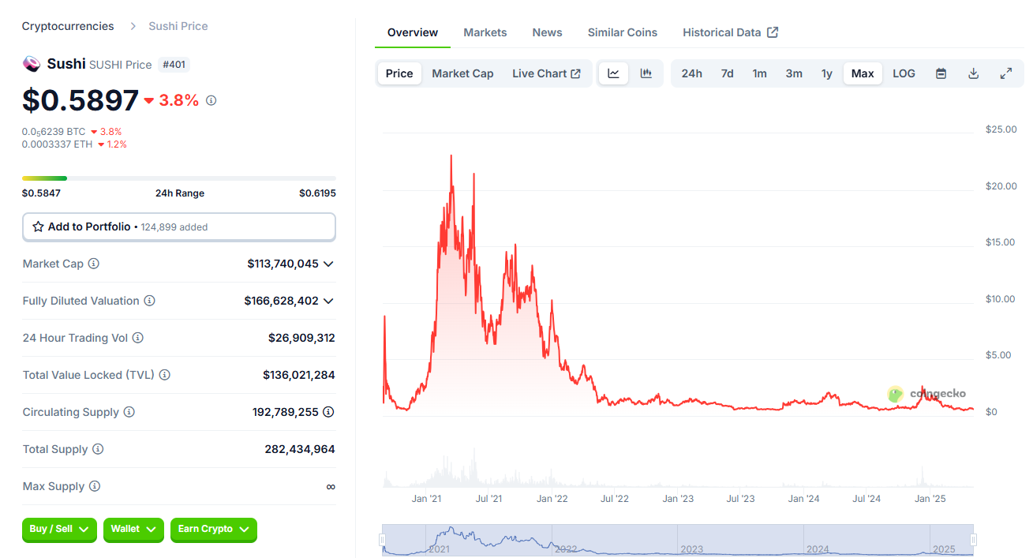
Task: Open the Buy / Sell dropdown
Action: [x=59, y=529]
